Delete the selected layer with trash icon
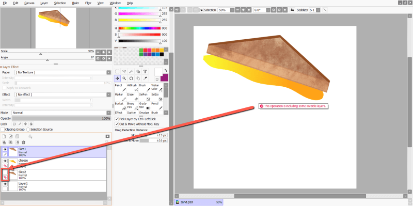This screenshot has width=413, height=206. [23, 142]
